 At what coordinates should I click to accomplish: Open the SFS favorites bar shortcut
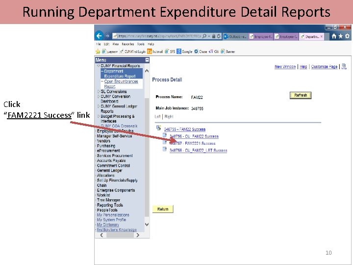pos(170,52)
